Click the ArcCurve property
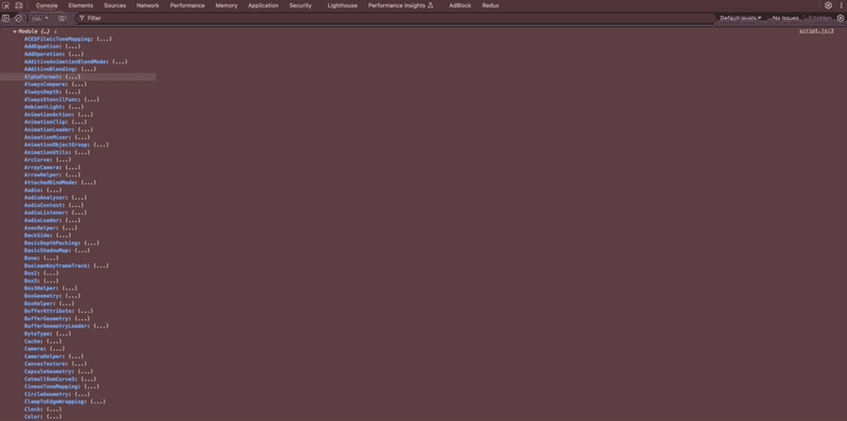This screenshot has width=847, height=421. click(x=47, y=160)
